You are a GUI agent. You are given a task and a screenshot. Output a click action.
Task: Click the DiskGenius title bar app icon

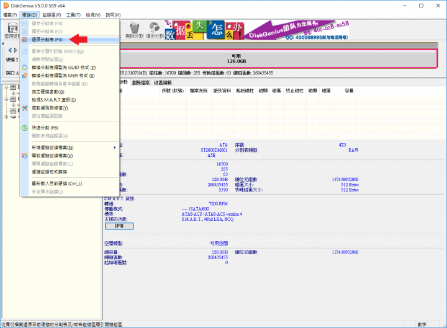(x=6, y=6)
